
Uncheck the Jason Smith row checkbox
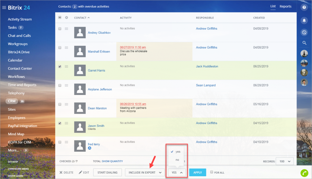(x=60, y=123)
